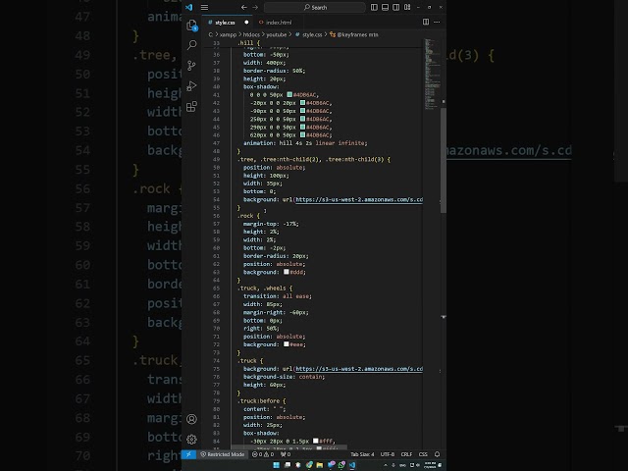Viewport: 628px width, 471px height.
Task: Select the htdocs breadcrumb
Action: 251,35
